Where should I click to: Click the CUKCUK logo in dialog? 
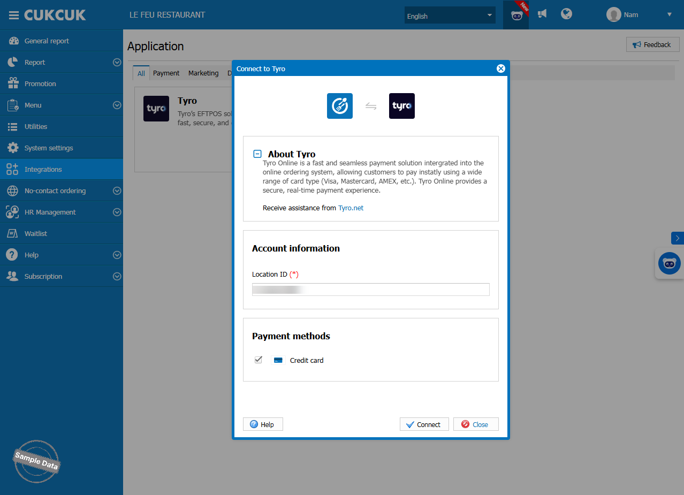coord(340,106)
